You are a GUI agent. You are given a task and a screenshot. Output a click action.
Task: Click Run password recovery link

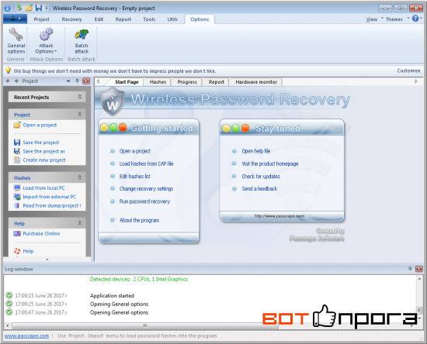click(x=144, y=201)
